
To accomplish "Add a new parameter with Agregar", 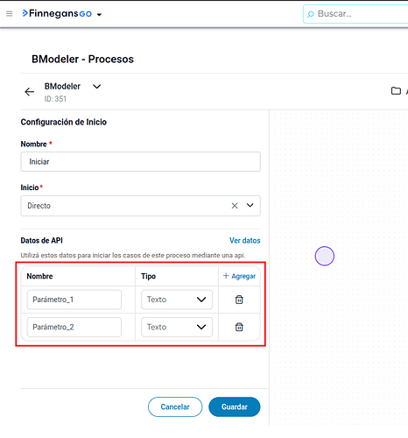I will (239, 276).
